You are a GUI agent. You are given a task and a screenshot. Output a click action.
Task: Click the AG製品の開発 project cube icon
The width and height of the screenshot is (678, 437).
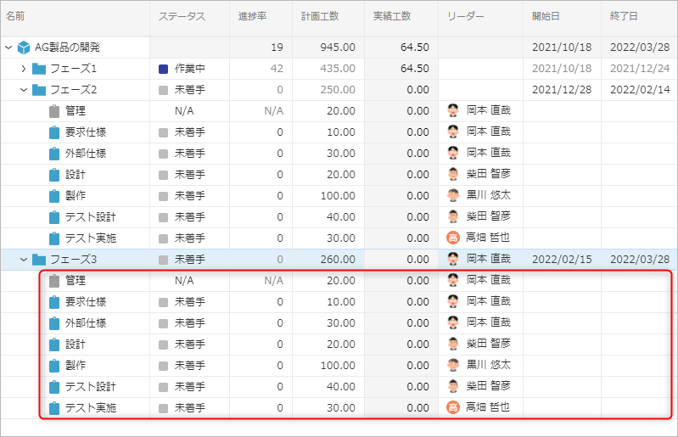[x=24, y=48]
